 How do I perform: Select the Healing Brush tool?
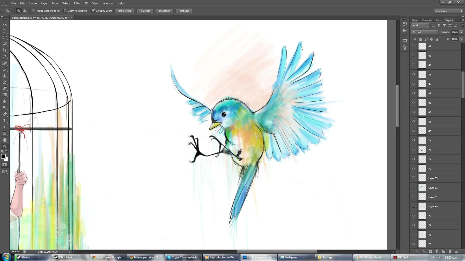(x=5, y=63)
